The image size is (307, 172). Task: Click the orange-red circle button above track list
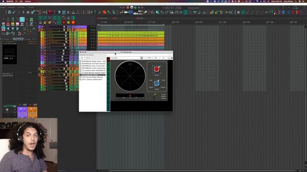click(x=73, y=22)
